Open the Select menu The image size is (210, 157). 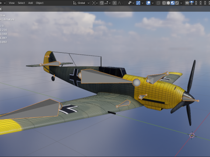coord(21,3)
